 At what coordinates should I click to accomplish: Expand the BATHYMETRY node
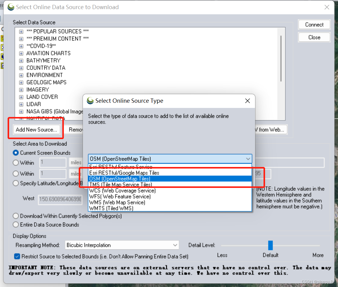pyautogui.click(x=21, y=61)
